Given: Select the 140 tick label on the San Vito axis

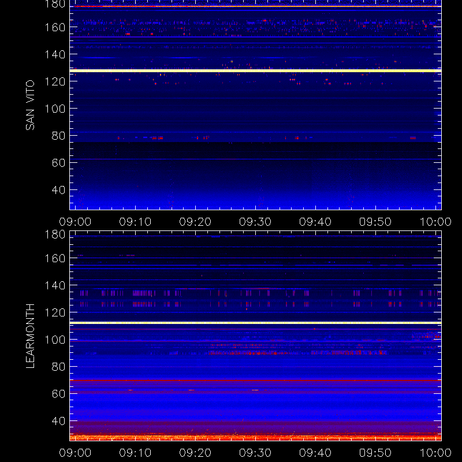Looking at the screenshot, I should tap(55, 54).
